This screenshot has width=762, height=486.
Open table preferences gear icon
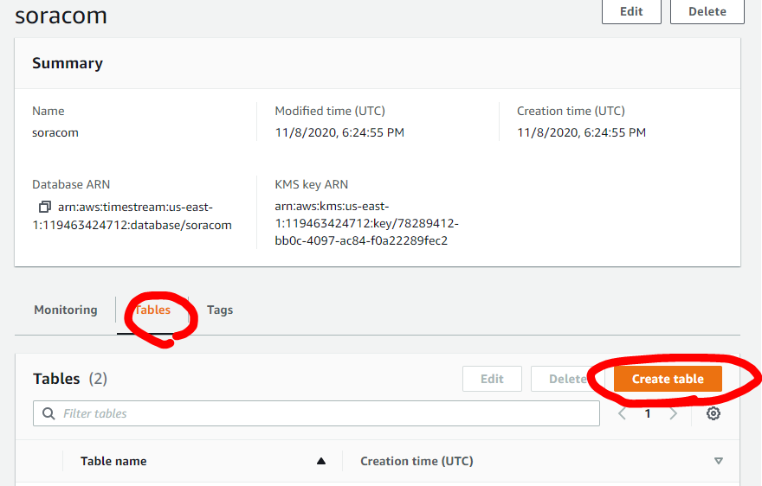click(713, 413)
